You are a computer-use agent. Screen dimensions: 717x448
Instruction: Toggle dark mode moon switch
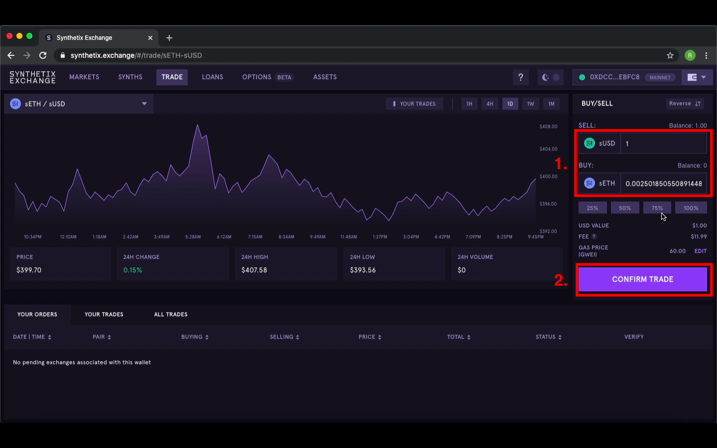551,77
